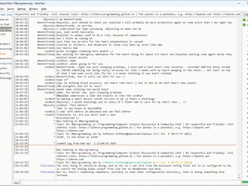
Task: Open the Server menu
Action: pos(10,9)
